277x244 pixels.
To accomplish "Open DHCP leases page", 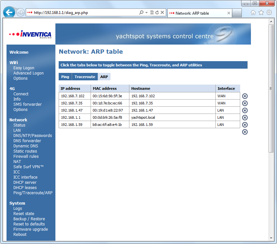I will coord(25,188).
